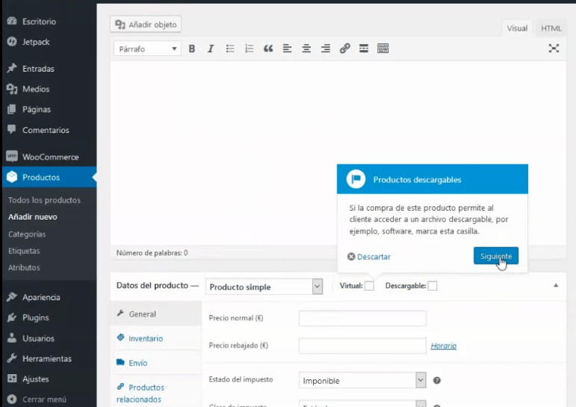Switch to the Visual editor tab
This screenshot has height=407, width=576.
517,28
